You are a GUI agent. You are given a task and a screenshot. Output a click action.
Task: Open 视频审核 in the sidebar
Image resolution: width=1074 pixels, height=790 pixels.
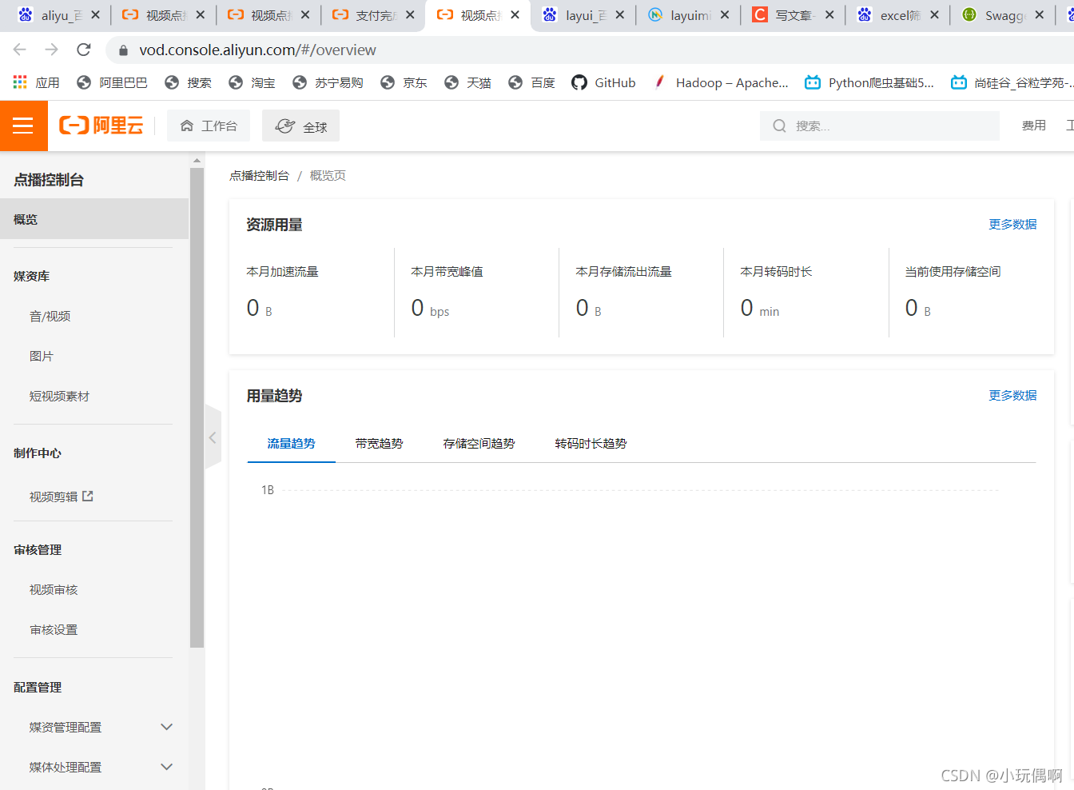pyautogui.click(x=54, y=590)
